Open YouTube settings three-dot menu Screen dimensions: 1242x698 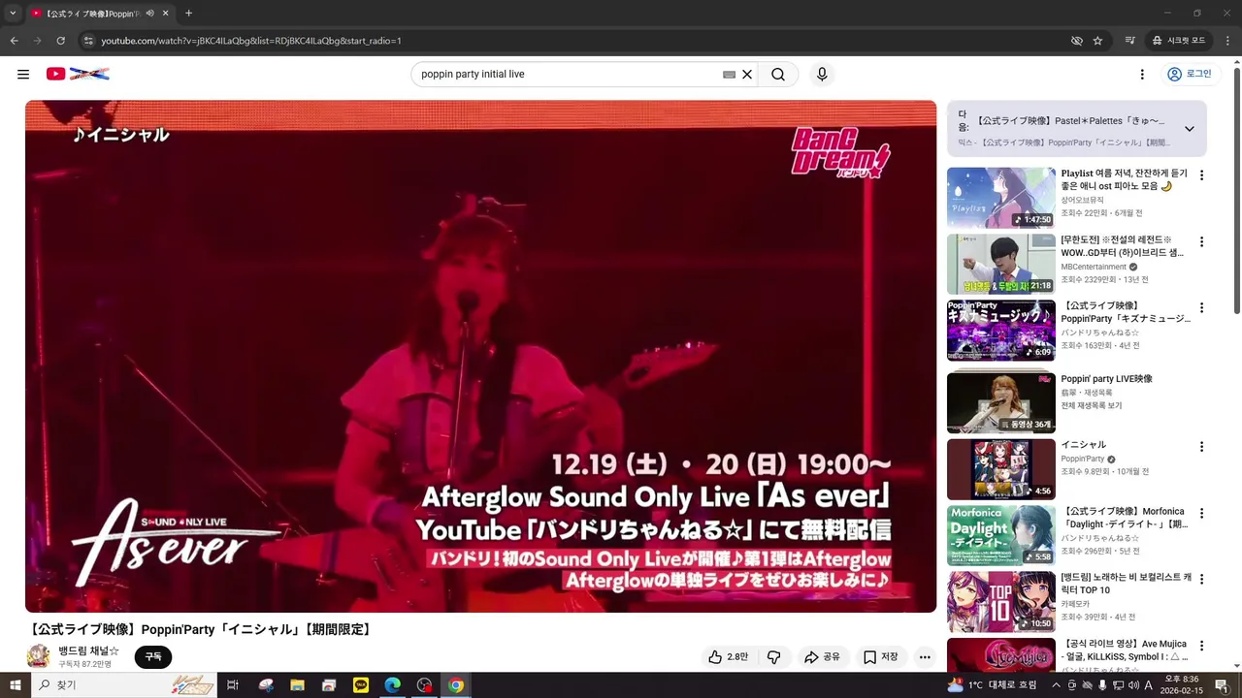tap(1142, 75)
